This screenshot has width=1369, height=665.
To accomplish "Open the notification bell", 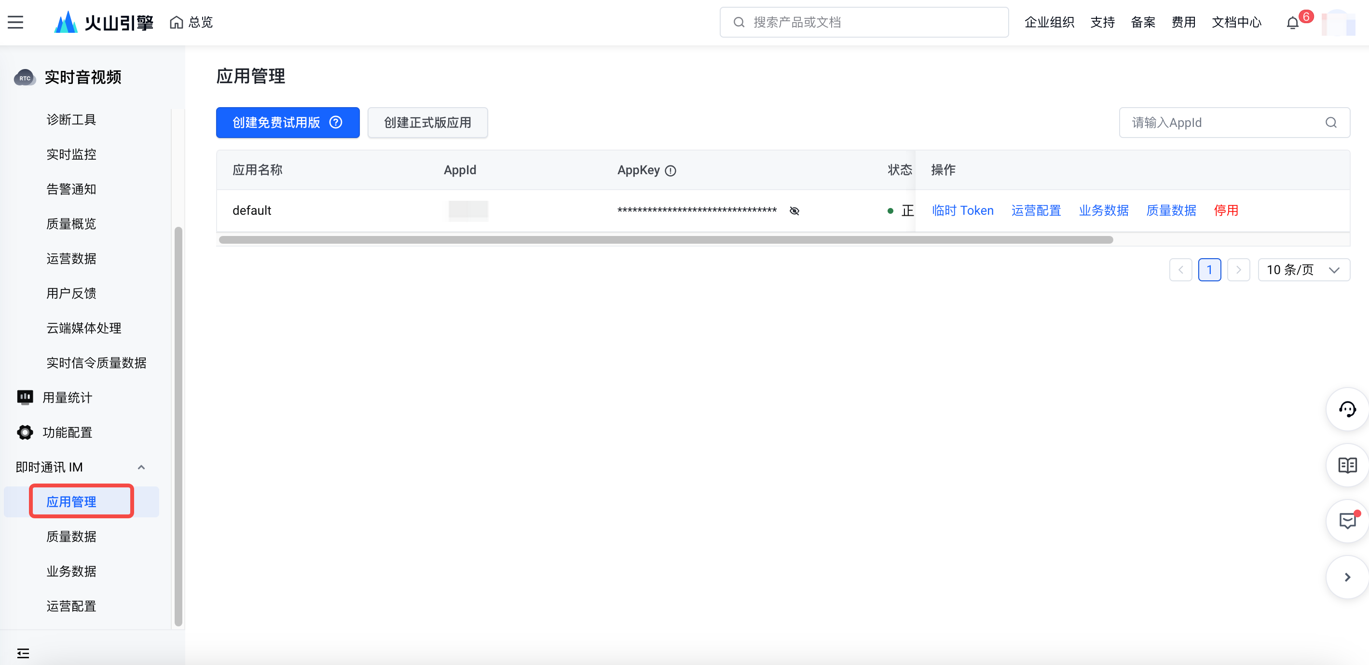I will click(1292, 23).
